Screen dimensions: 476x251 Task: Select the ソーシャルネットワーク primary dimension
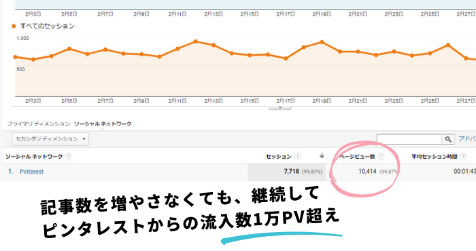coord(103,124)
